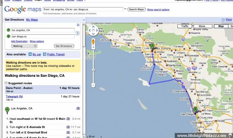Open Show search options link

158,10
